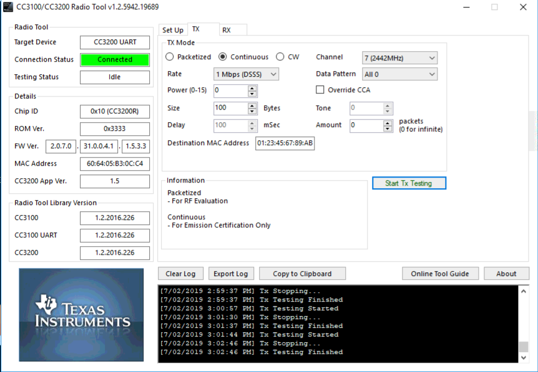Increase Power value with up arrow
This screenshot has width=538, height=372.
pyautogui.click(x=252, y=88)
